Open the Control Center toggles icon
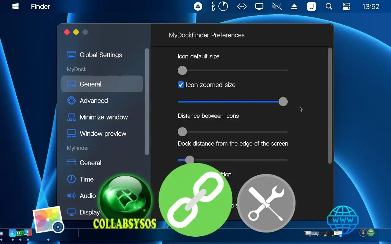 pyautogui.click(x=346, y=6)
